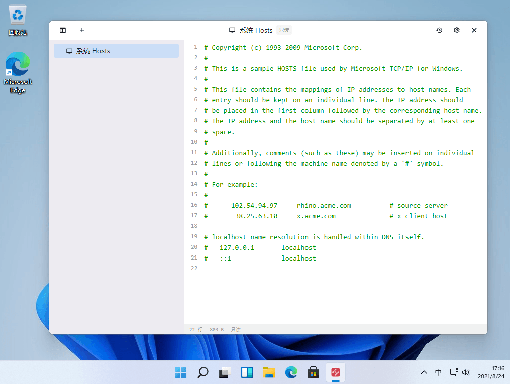Open taskbar Search magnifier

click(202, 372)
